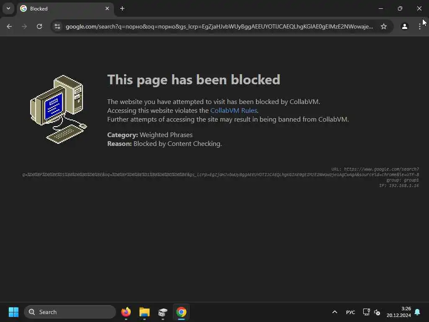429x322 pixels.
Task: Expand the hidden tray icons chevron
Action: 335,312
